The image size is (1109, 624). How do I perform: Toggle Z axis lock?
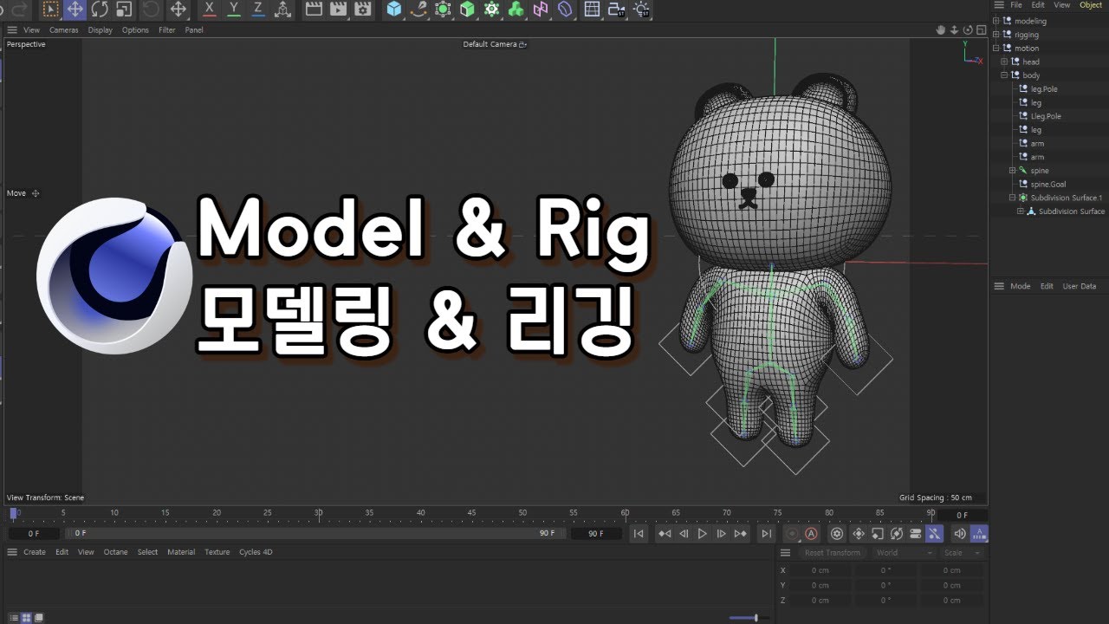tap(257, 10)
